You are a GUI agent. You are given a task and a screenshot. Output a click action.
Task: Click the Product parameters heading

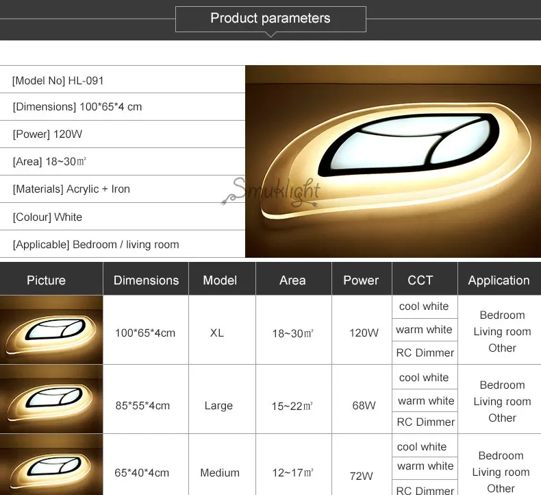pos(270,19)
